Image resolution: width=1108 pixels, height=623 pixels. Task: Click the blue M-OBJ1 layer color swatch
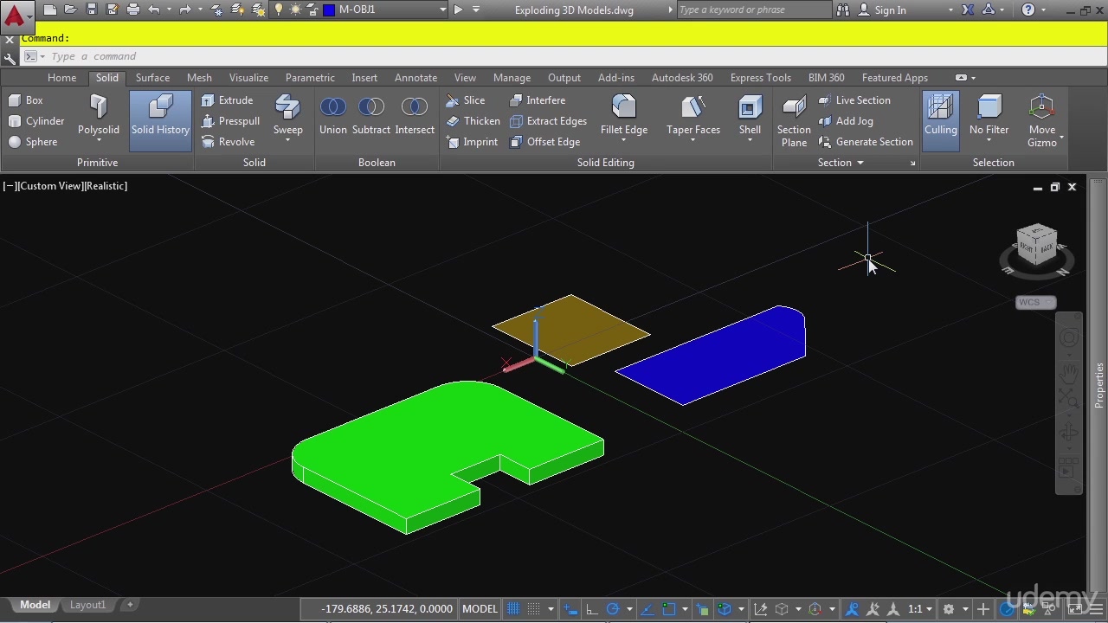pyautogui.click(x=329, y=10)
